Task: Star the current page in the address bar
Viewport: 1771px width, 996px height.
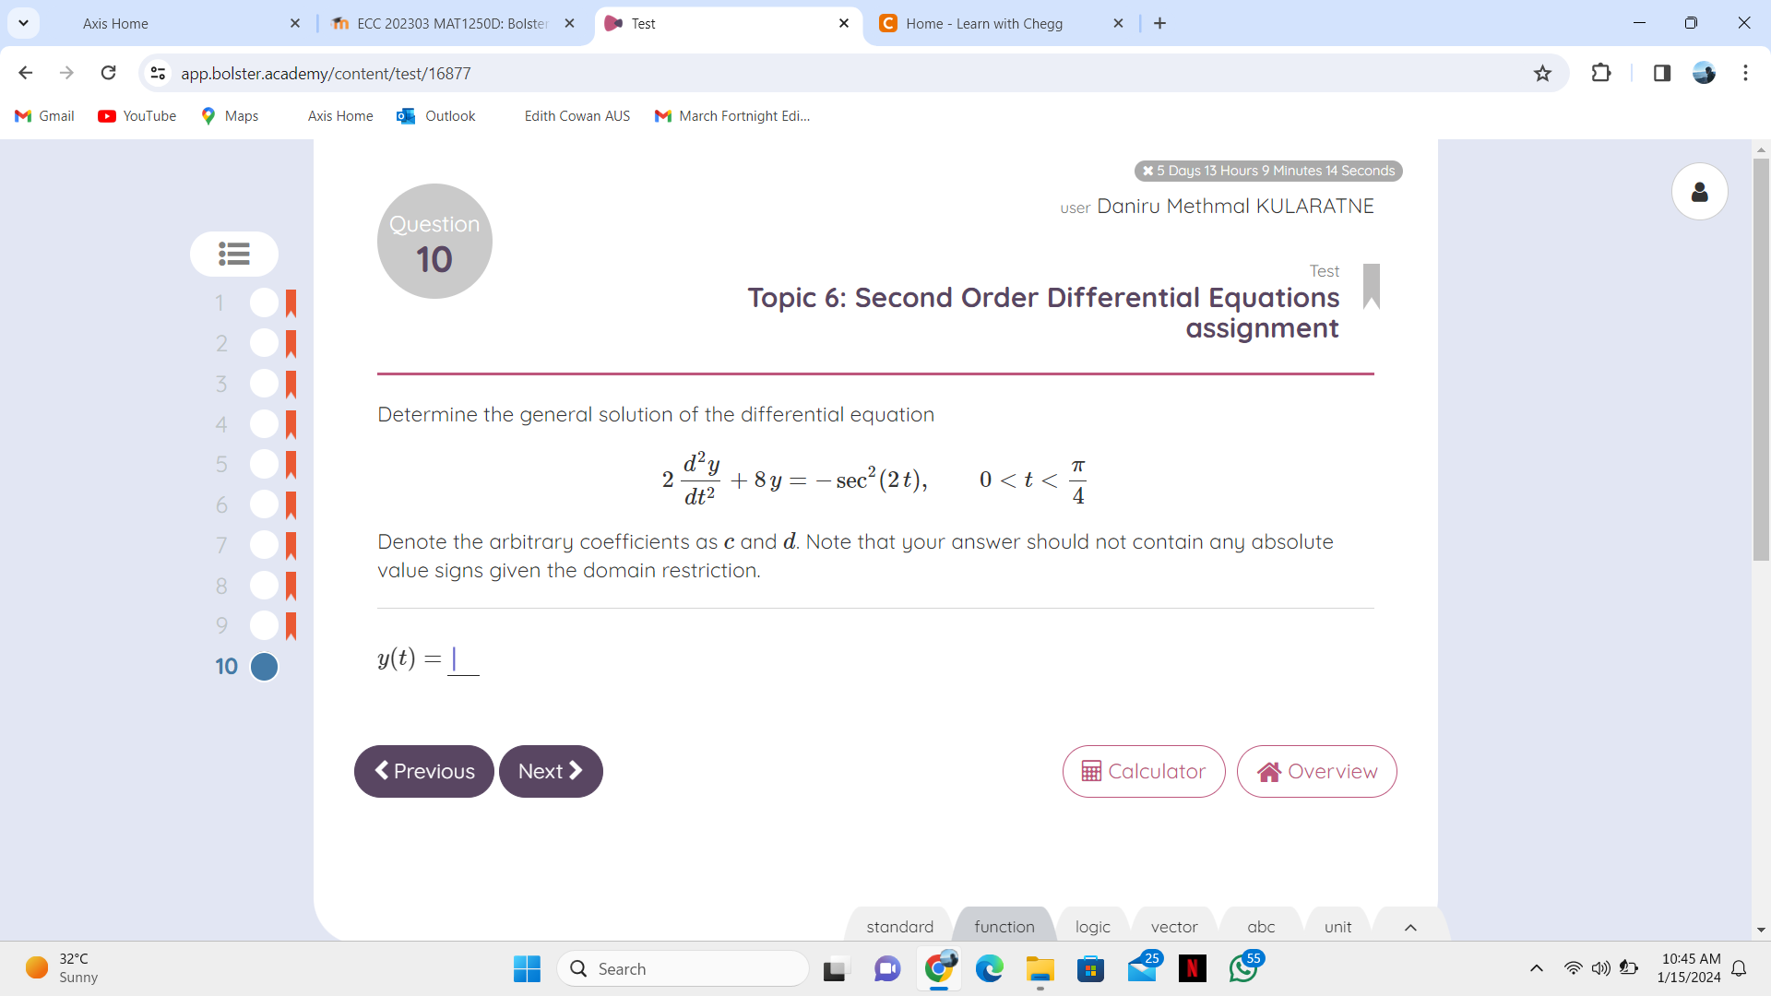Action: click(1543, 73)
